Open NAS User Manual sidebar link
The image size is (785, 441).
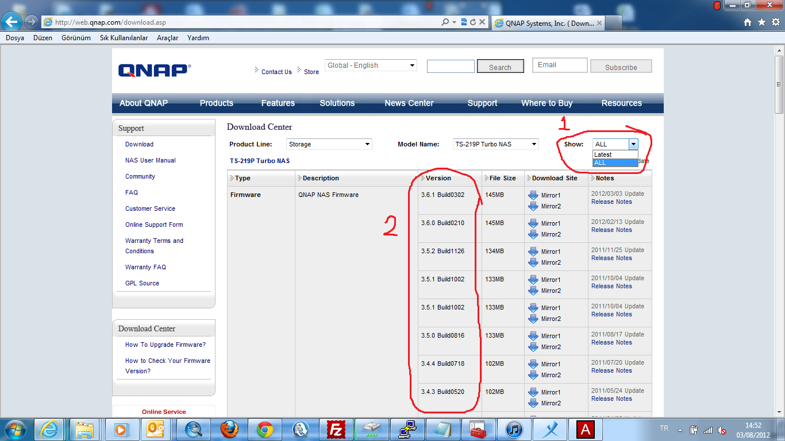pos(151,160)
